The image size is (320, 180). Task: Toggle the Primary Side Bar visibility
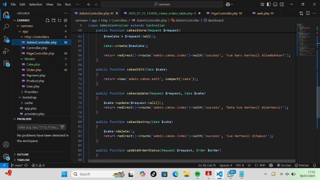click(269, 4)
